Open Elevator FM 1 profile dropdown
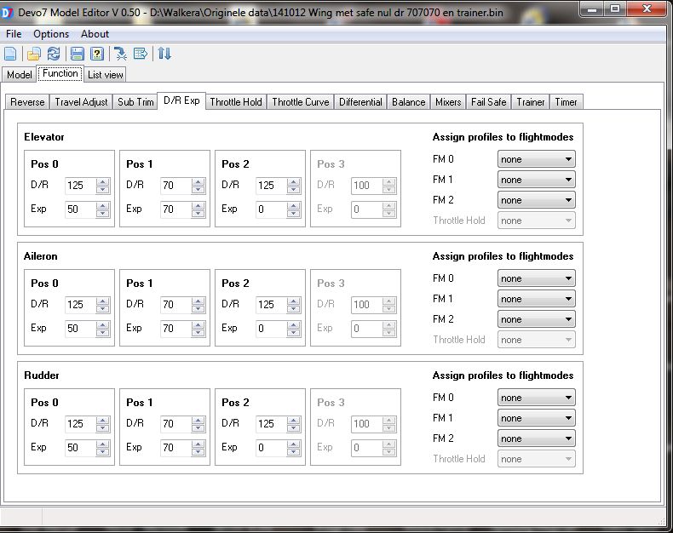This screenshot has width=673, height=533. pos(537,180)
